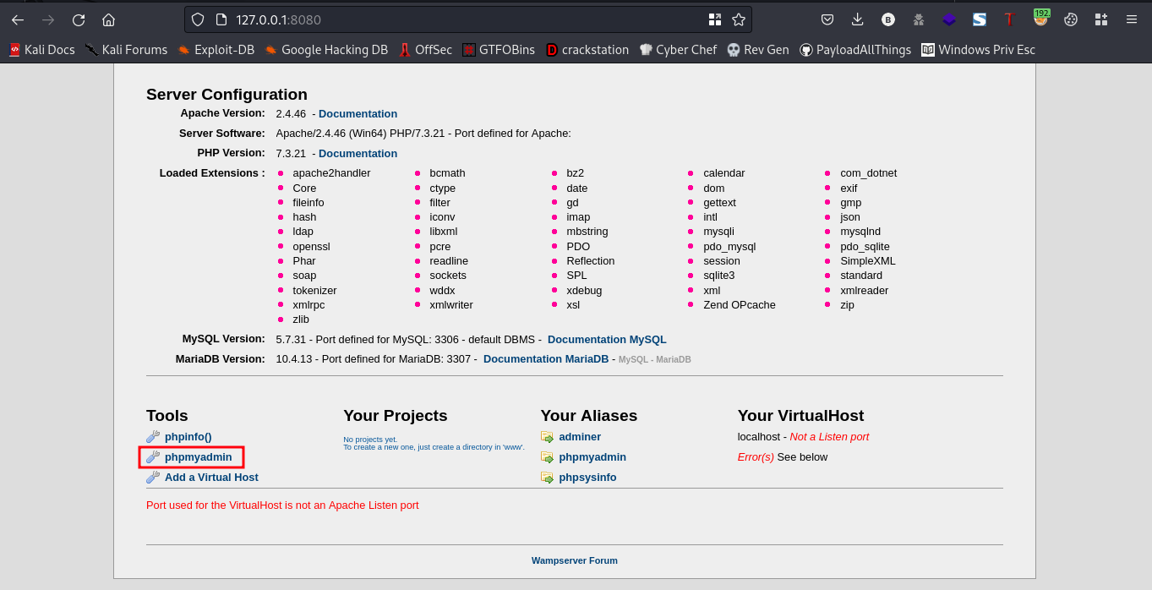Open Documentation MySQL link
Screen dimensions: 1152x590
pyautogui.click(x=607, y=339)
